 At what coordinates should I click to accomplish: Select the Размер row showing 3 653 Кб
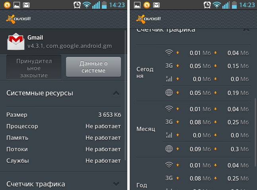[x=64, y=115]
